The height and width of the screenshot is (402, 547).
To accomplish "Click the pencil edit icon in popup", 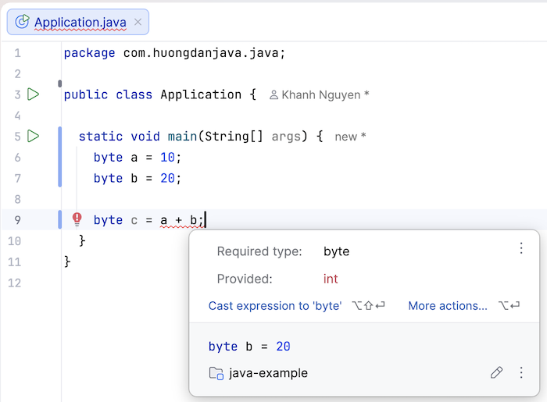I will pos(496,373).
